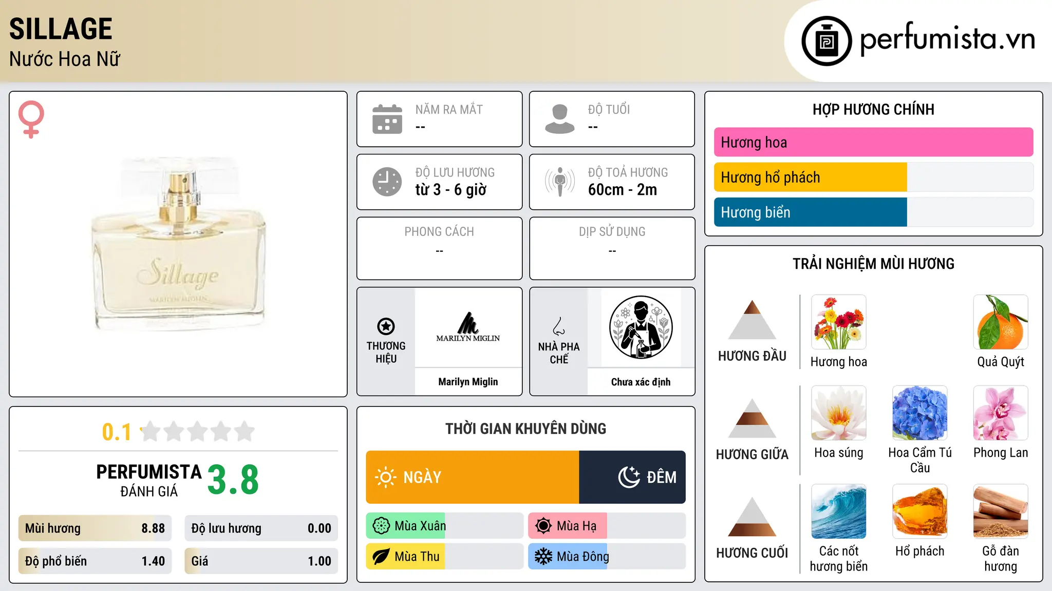1052x591 pixels.
Task: Click the Hương cuối pyramid icon
Action: [x=752, y=517]
